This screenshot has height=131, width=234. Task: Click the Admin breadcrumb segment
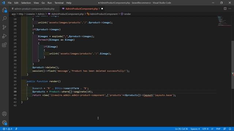41,14
